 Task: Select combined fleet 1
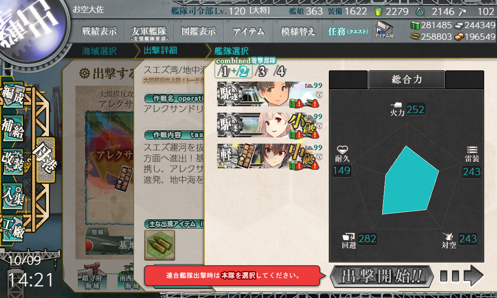pos(224,72)
